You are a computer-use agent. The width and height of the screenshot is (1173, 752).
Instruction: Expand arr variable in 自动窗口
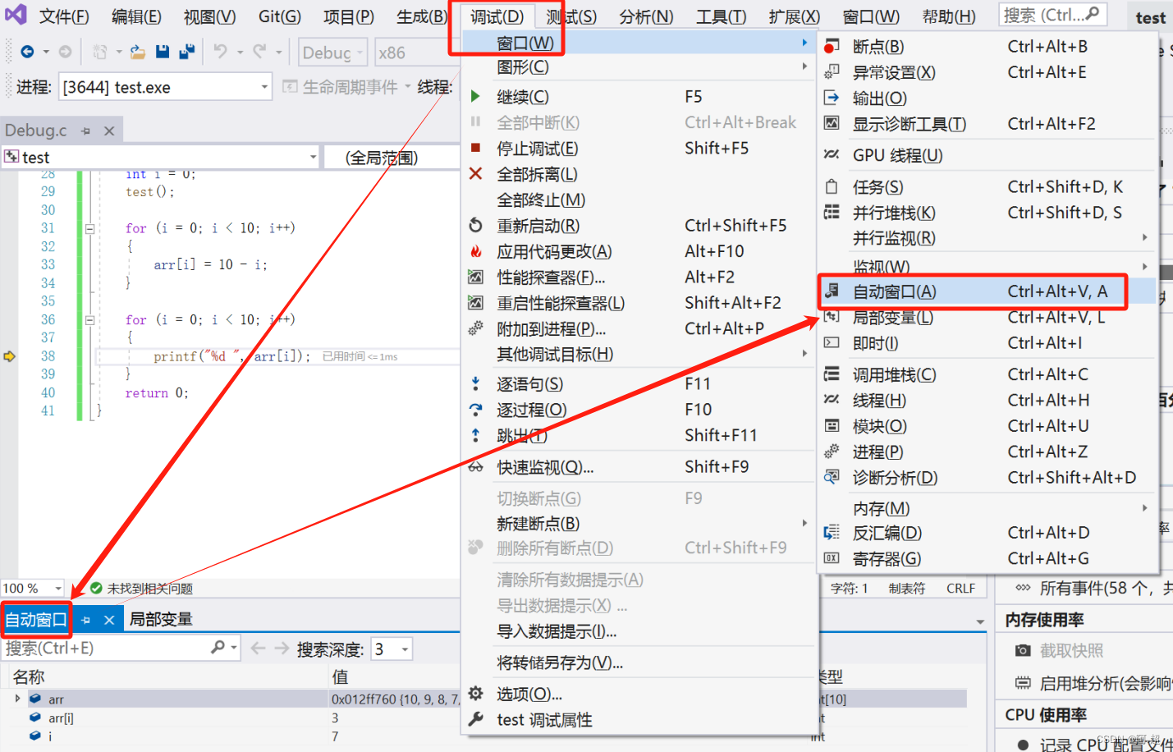click(x=17, y=699)
